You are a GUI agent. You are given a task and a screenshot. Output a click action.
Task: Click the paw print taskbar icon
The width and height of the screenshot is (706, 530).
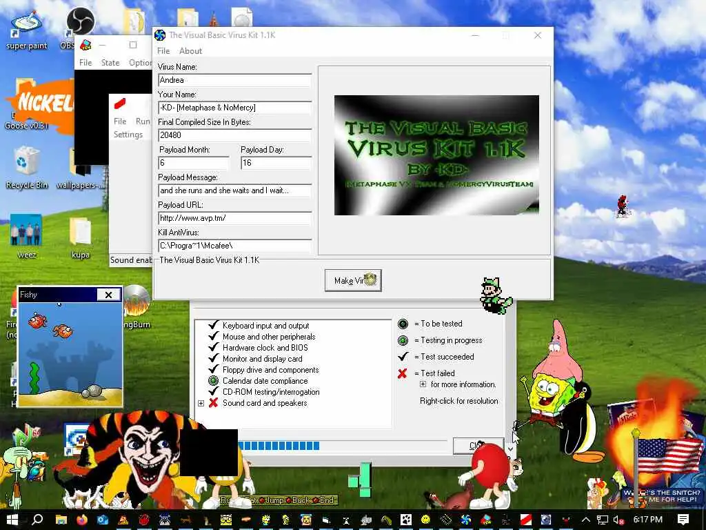point(405,520)
